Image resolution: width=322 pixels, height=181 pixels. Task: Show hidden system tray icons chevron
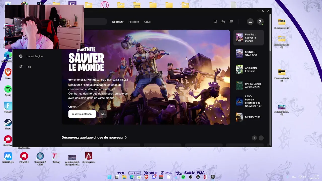point(282,177)
